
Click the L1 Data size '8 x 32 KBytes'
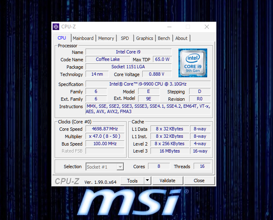pos(169,129)
